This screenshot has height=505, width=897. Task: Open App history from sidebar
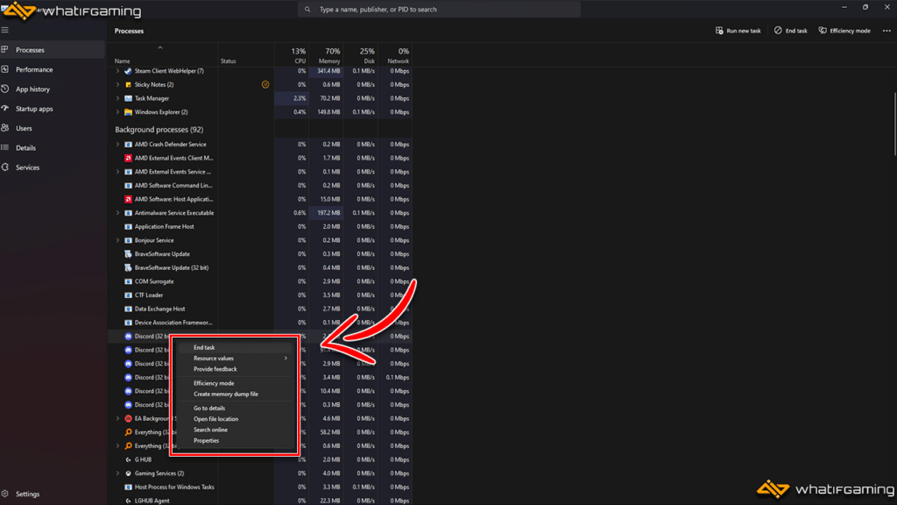point(32,89)
